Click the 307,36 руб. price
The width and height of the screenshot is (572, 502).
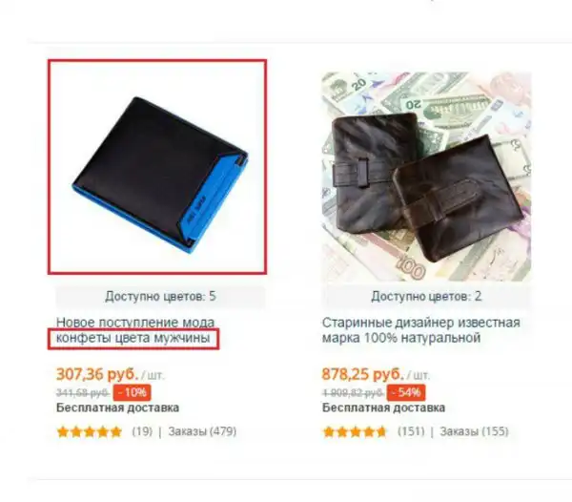(x=97, y=374)
